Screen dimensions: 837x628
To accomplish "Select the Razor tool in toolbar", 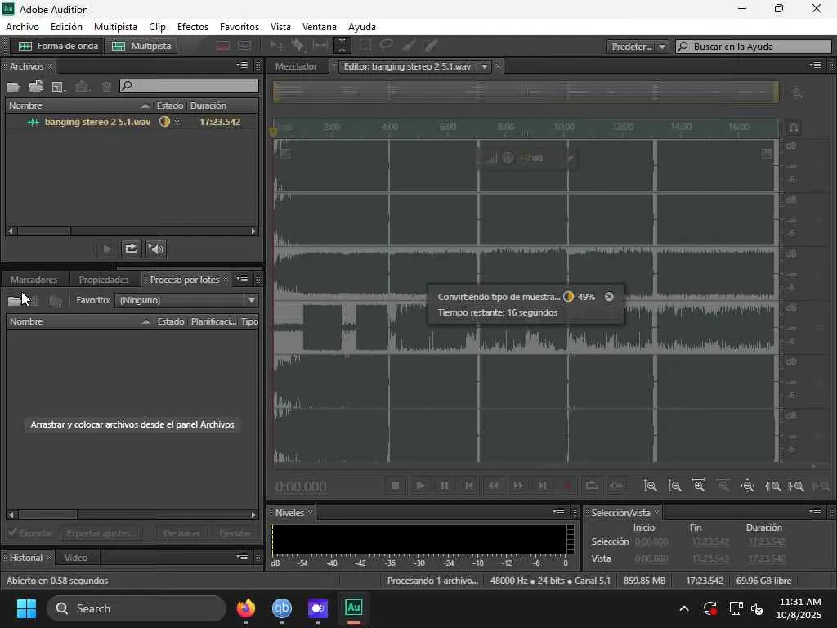I will point(298,46).
